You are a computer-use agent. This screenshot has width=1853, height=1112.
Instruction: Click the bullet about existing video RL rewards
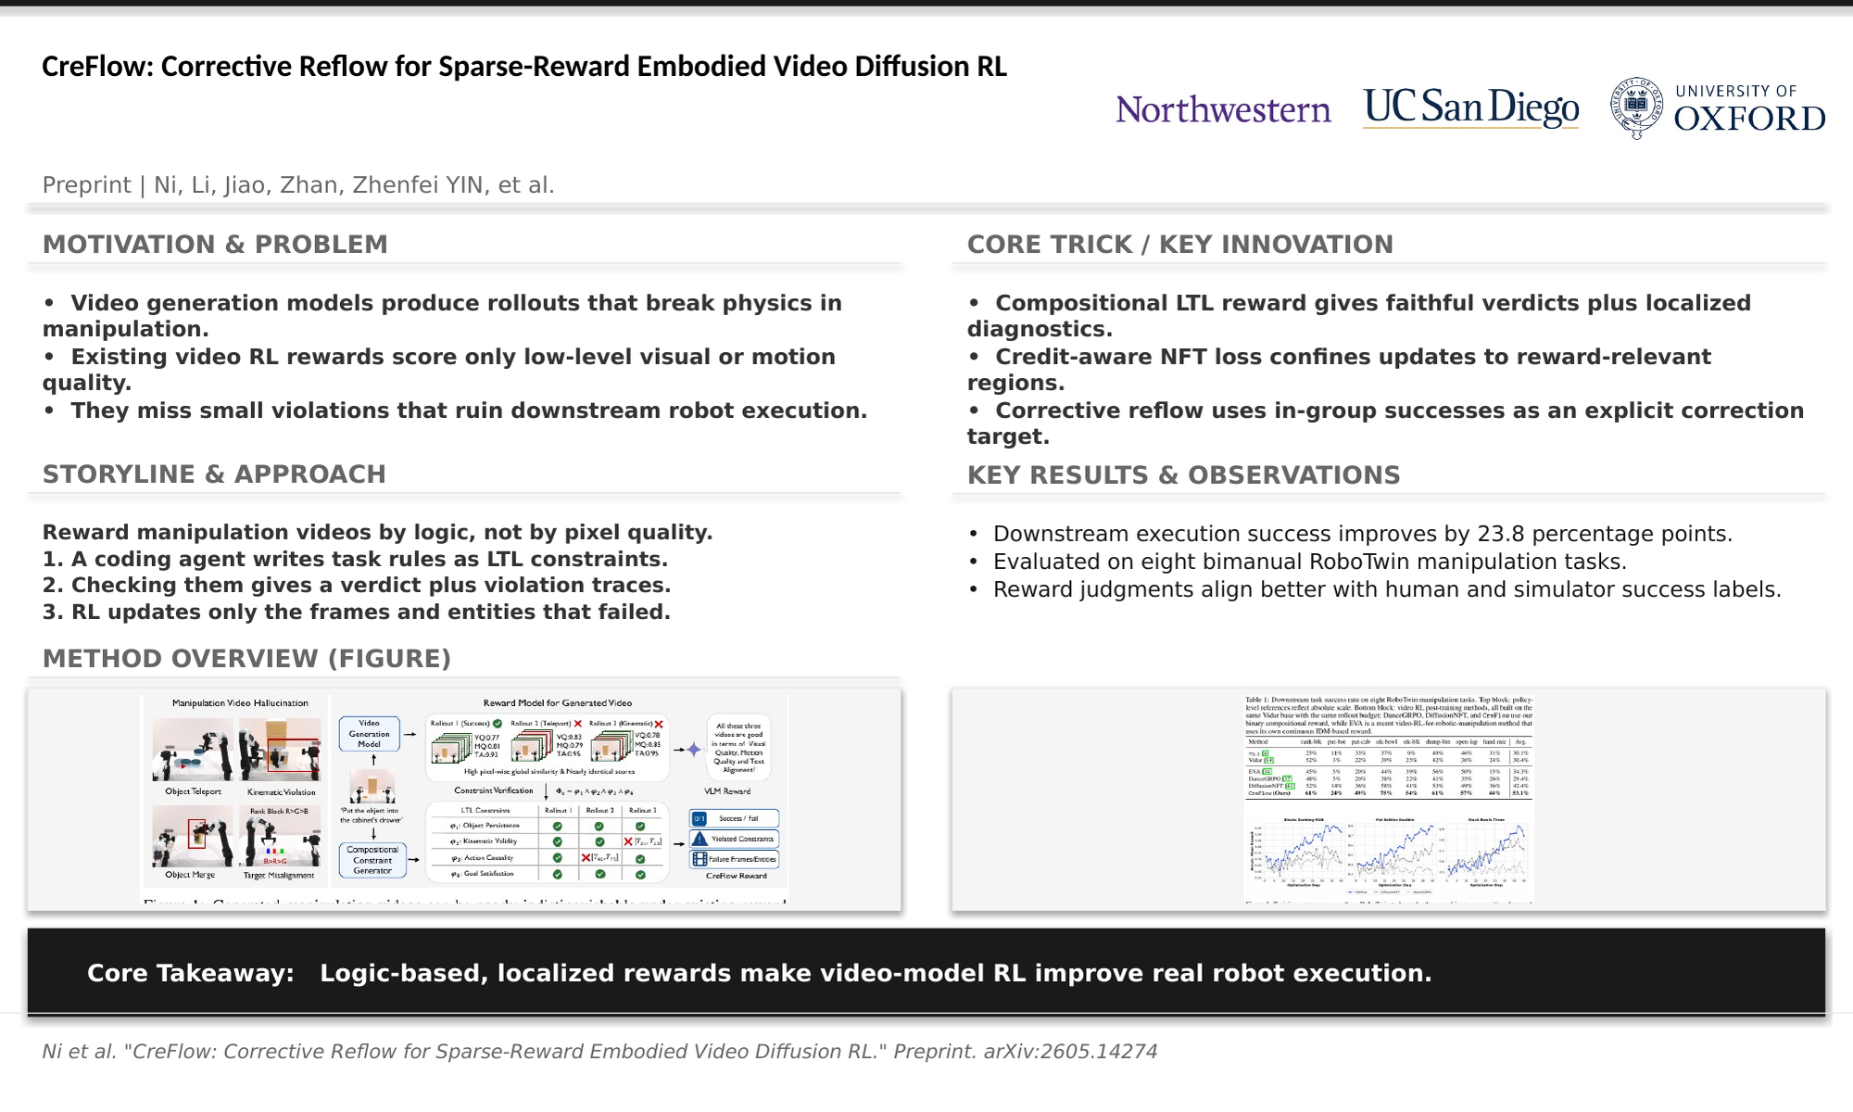[439, 370]
